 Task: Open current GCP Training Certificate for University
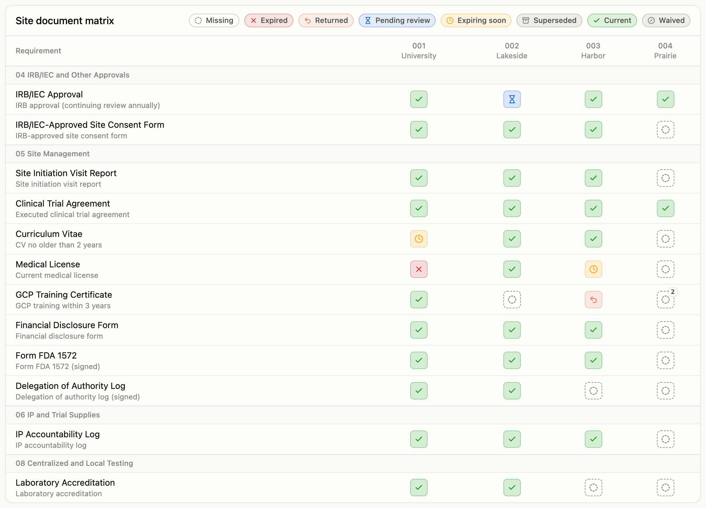point(419,300)
